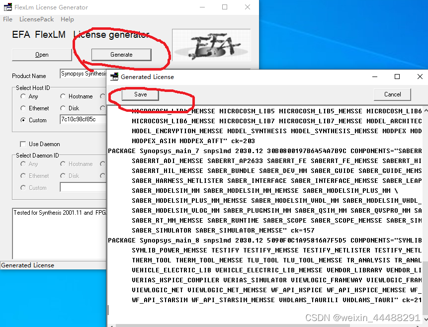Click the vertical scrollbar up arrow
This screenshot has height=327, width=428.
426,111
